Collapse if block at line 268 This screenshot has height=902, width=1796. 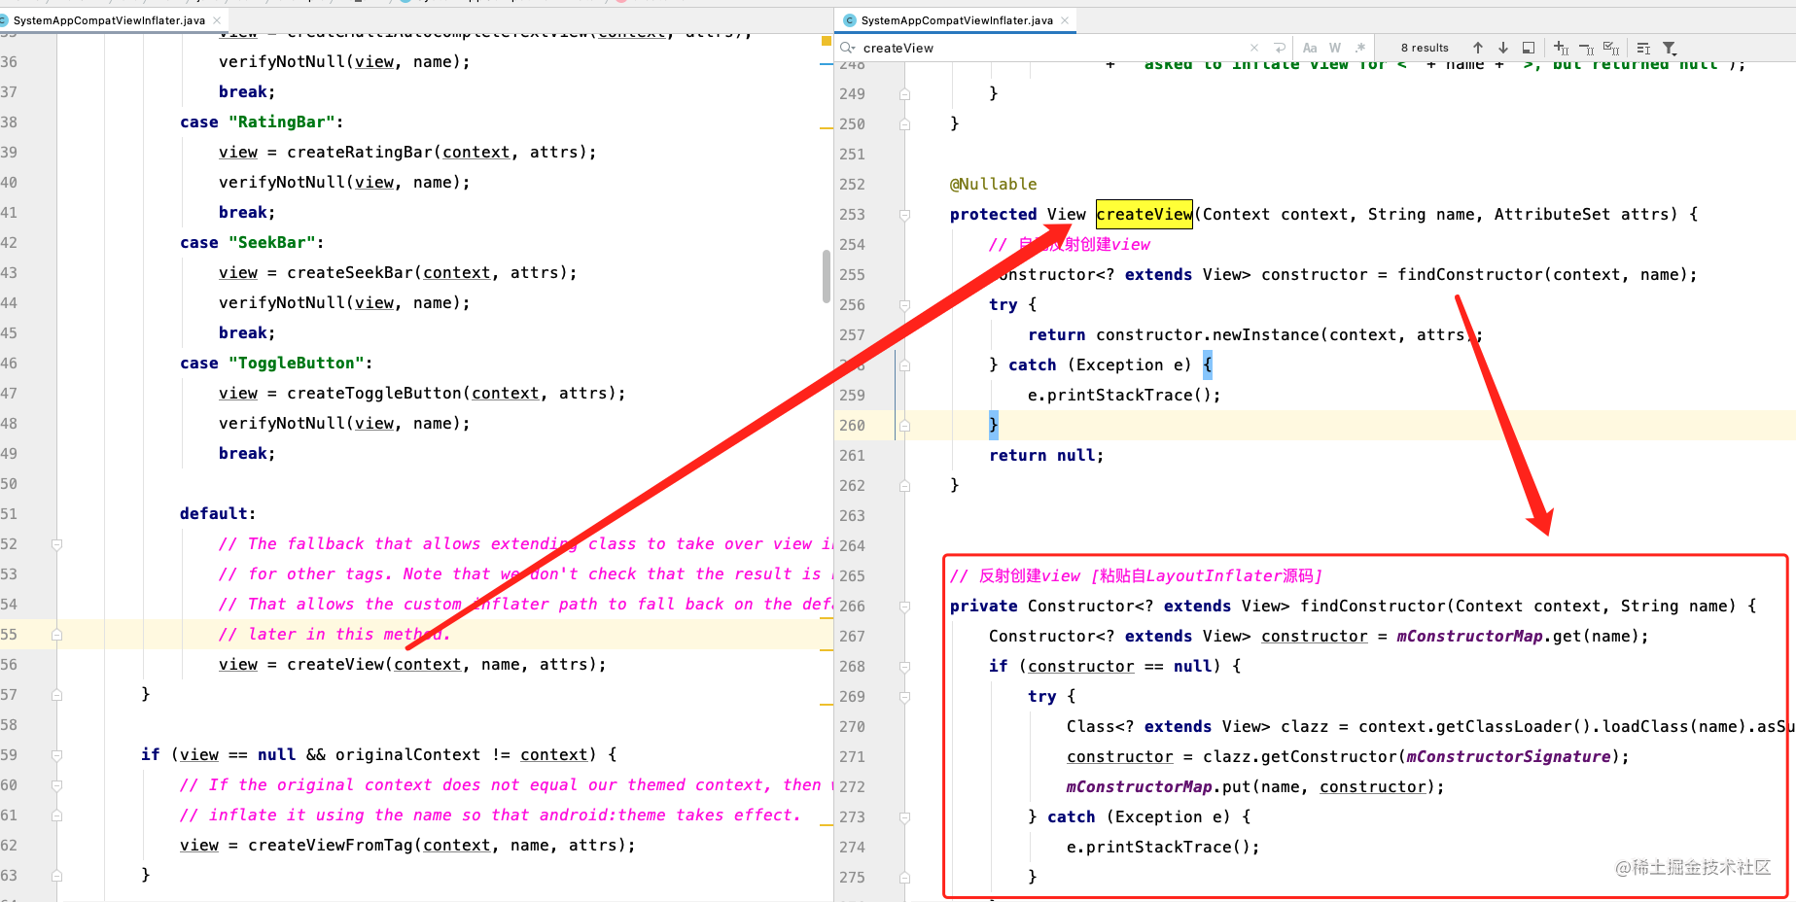[904, 666]
